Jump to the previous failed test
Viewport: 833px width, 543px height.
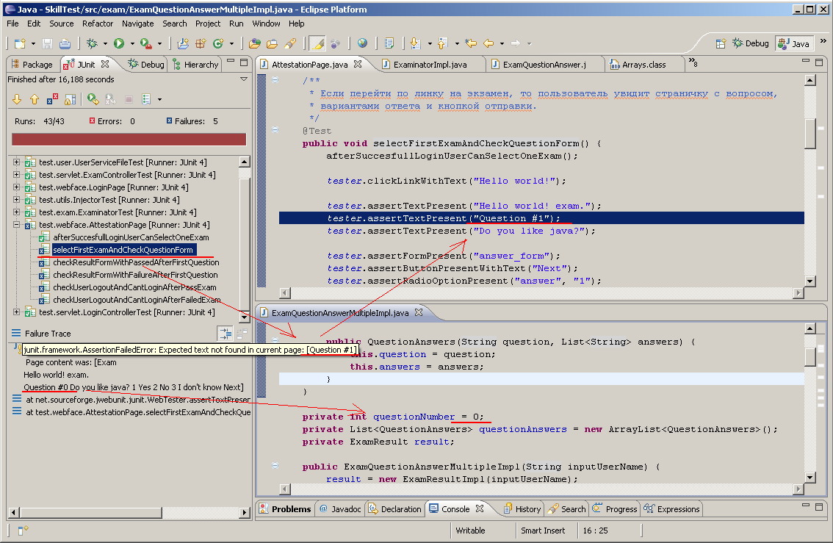pyautogui.click(x=34, y=99)
